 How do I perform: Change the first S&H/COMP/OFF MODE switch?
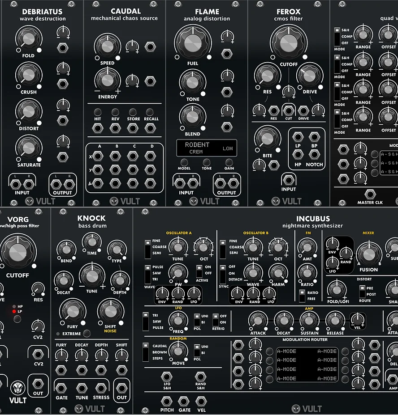[337, 37]
